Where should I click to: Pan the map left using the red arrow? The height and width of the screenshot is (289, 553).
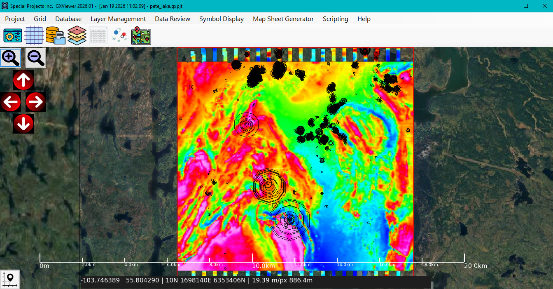(x=10, y=101)
